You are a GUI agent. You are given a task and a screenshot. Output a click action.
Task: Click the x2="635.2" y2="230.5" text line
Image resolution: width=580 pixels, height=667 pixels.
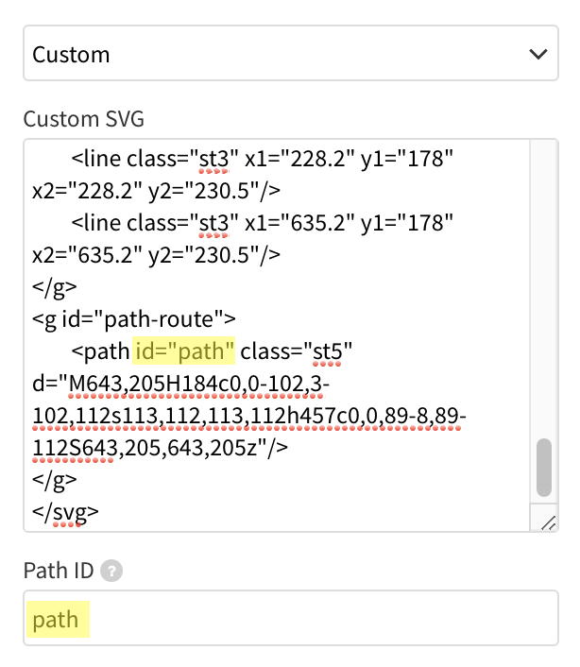156,254
